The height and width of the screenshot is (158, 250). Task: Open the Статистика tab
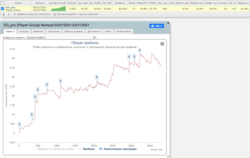pyautogui.click(x=54, y=32)
